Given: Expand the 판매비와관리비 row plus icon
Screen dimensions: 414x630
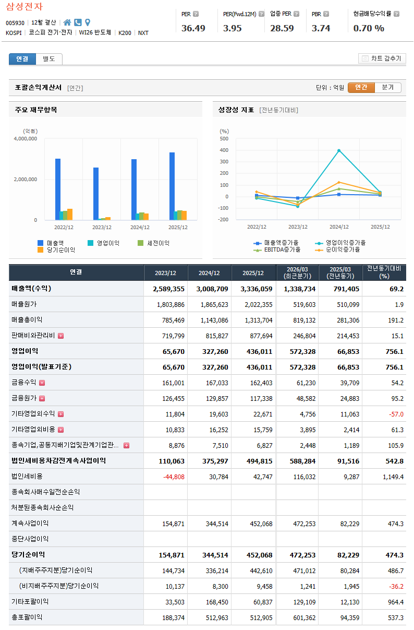Looking at the screenshot, I should pyautogui.click(x=60, y=336).
